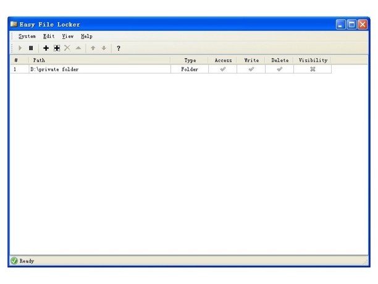Toggle Delete check for D:\private folder
Screen dimensions: 378x284
pyautogui.click(x=280, y=69)
